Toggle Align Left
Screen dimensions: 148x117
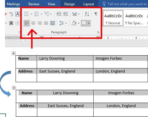tap(27, 23)
